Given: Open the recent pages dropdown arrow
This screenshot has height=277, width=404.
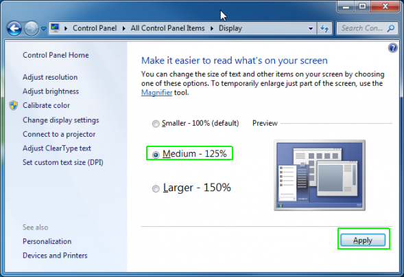Looking at the screenshot, I should pyautogui.click(x=44, y=28).
